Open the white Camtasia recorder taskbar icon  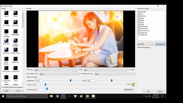[93, 96]
